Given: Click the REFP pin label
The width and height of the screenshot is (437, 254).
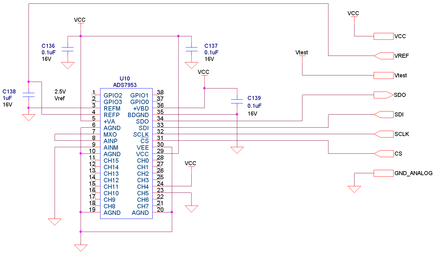Looking at the screenshot, I should tap(112, 115).
